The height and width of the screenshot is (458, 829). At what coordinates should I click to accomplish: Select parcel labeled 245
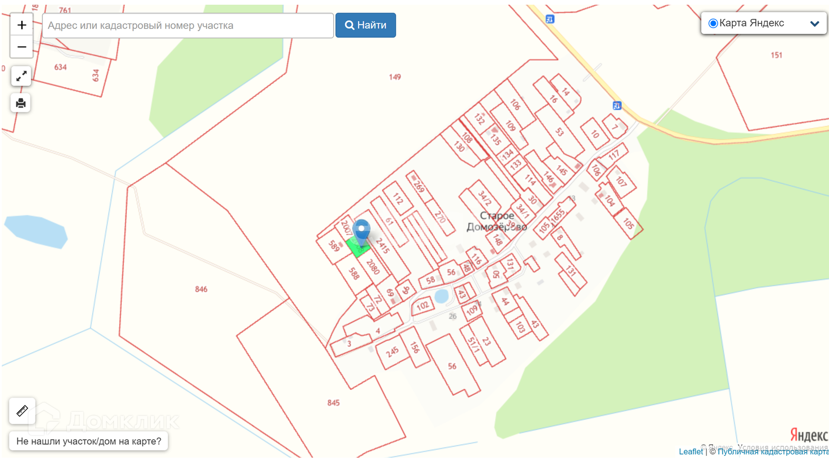click(x=392, y=353)
